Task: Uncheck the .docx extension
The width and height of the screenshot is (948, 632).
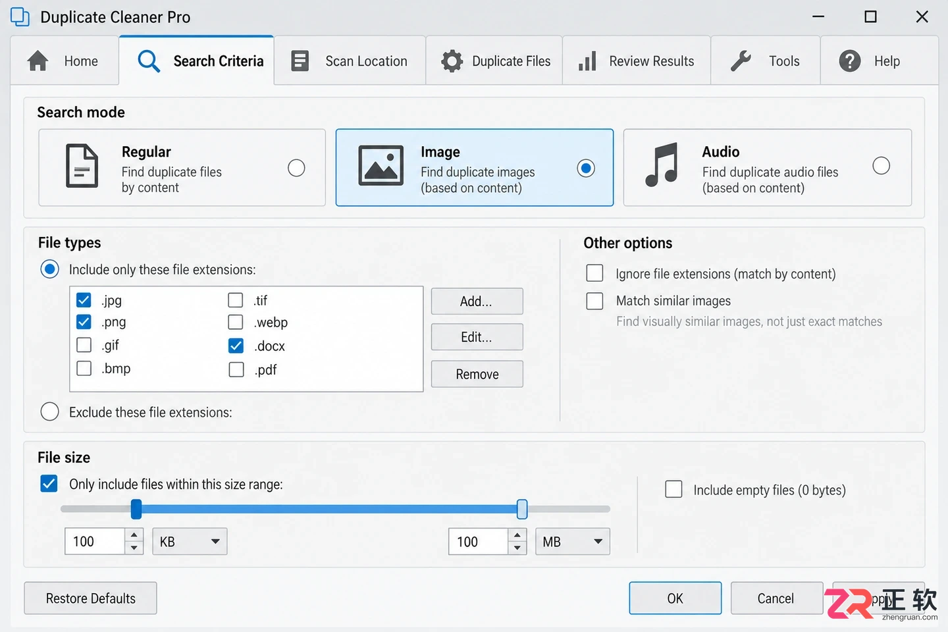Action: (236, 346)
